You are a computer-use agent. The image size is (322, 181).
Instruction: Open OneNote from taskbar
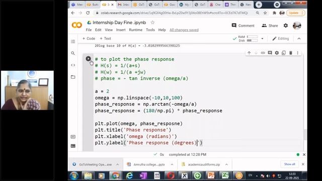point(143,176)
